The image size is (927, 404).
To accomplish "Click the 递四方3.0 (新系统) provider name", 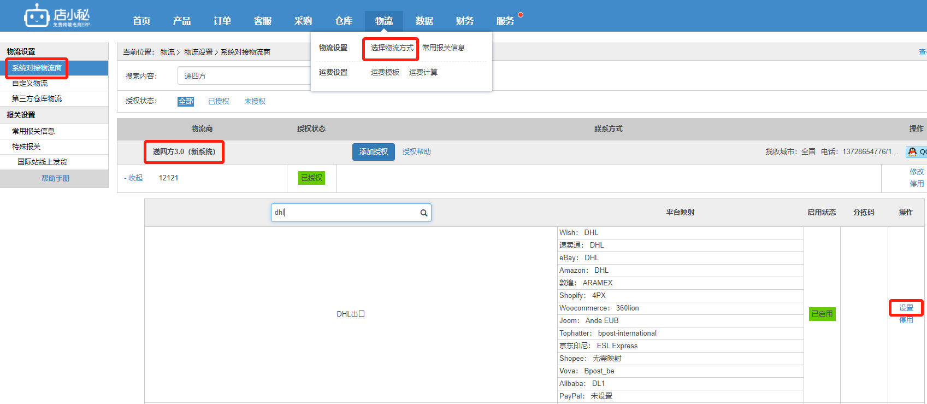I will click(184, 151).
